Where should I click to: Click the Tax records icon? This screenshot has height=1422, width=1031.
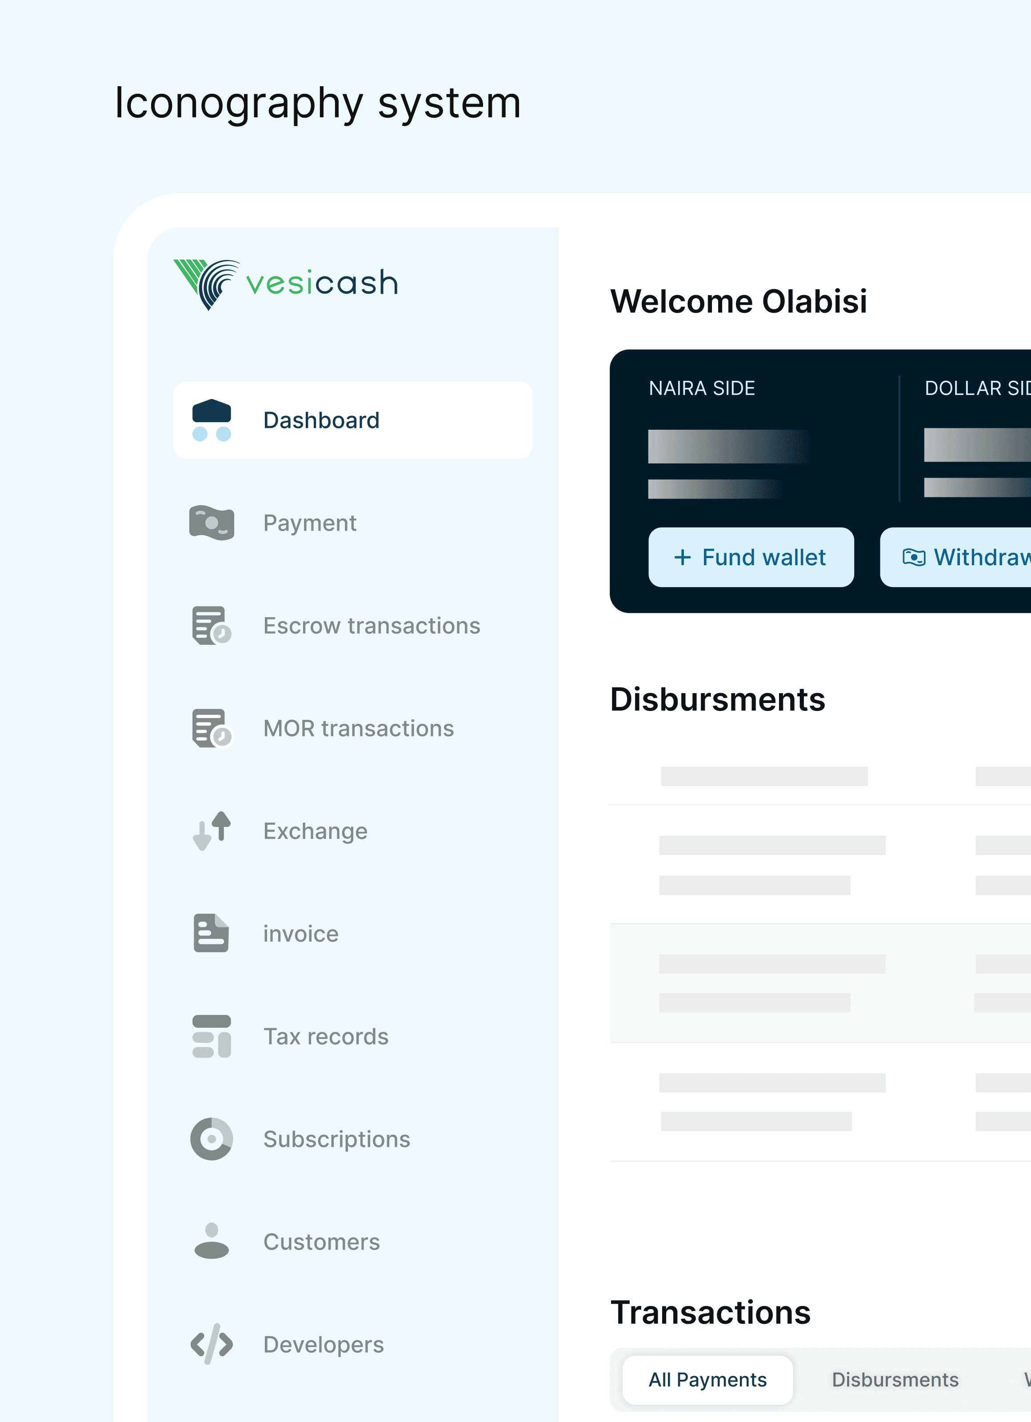(x=212, y=1036)
